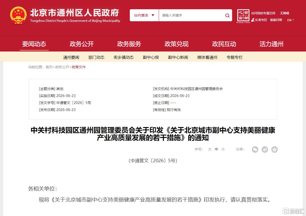Click 智能问答 smart Q&A link
This screenshot has height=216, width=306.
(276, 20)
